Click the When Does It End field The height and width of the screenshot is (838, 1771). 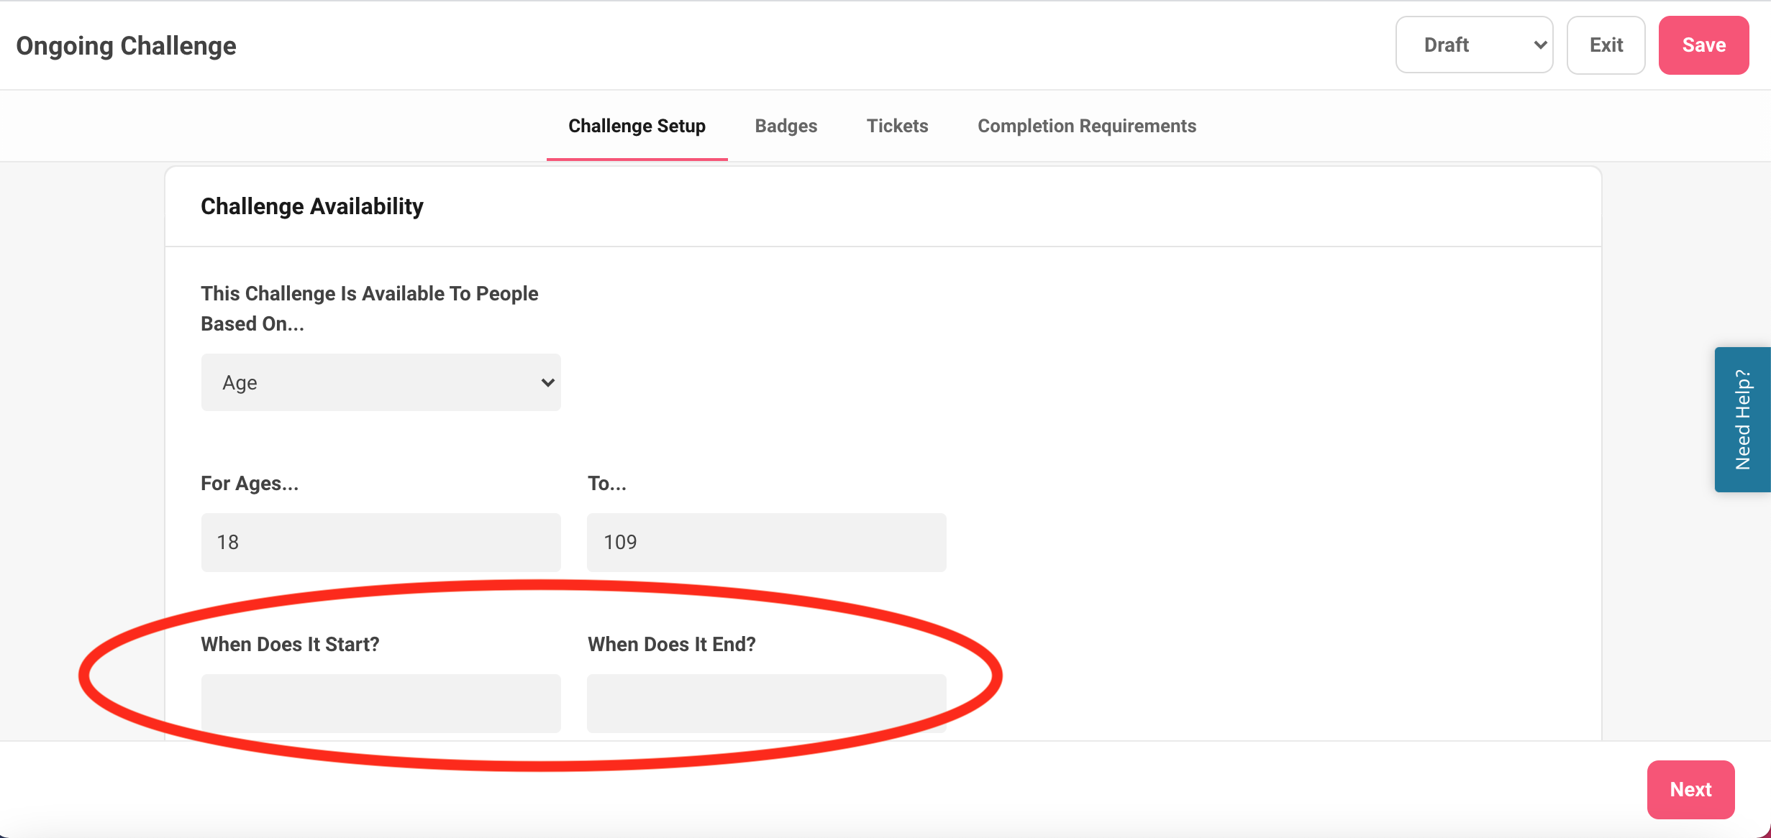tap(766, 703)
